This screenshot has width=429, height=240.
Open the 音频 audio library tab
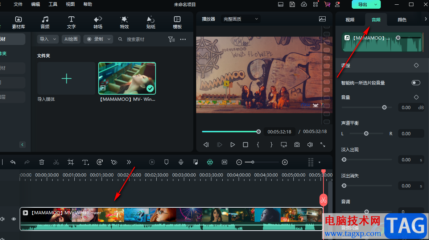pyautogui.click(x=45, y=22)
